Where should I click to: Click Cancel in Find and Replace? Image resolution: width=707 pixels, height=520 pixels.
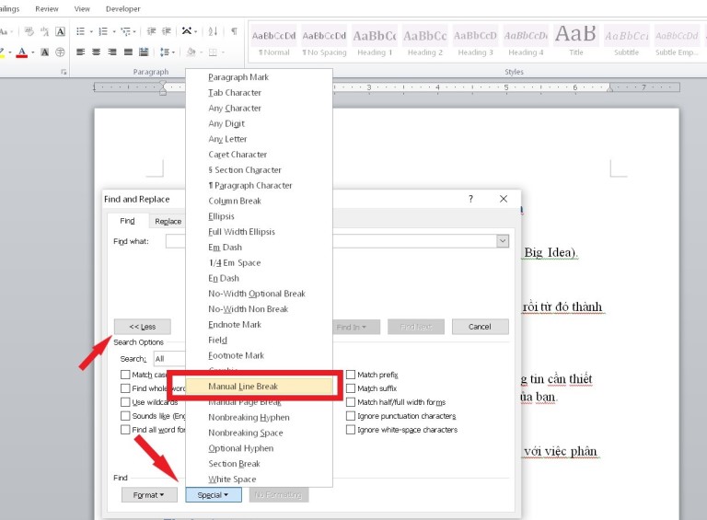(481, 327)
